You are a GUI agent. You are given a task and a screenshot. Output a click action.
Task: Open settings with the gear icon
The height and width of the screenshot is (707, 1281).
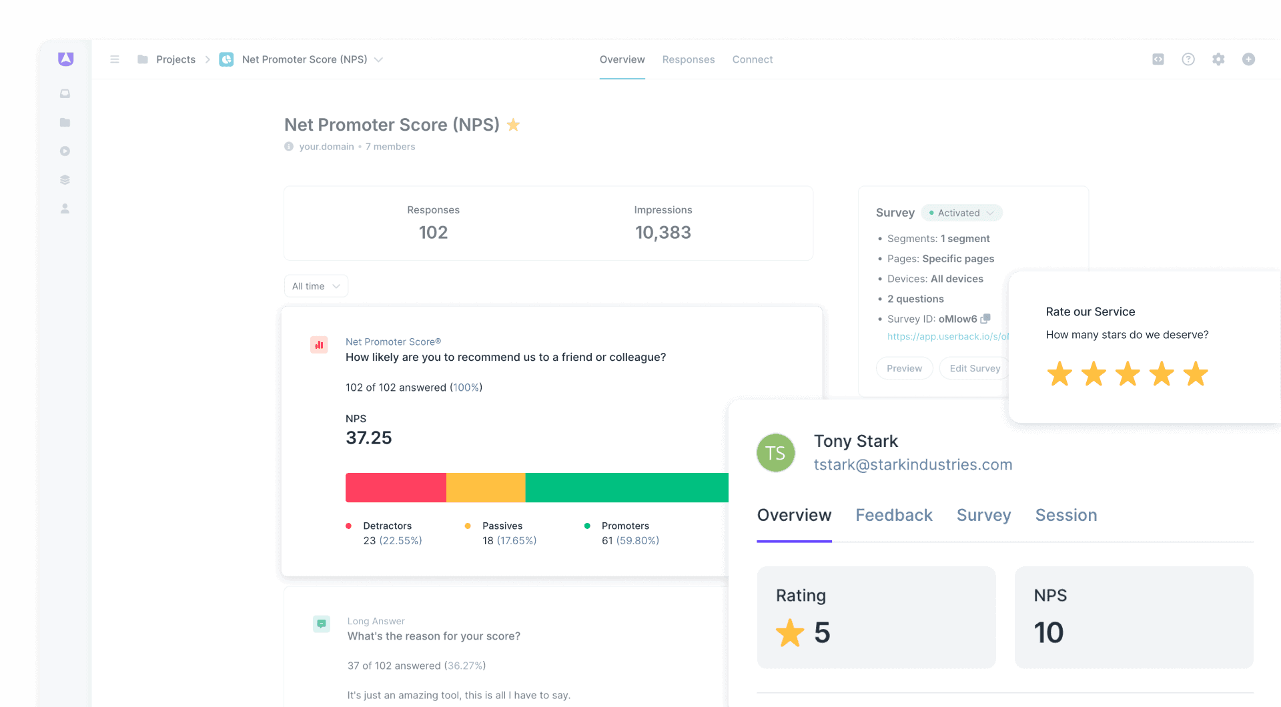pyautogui.click(x=1218, y=59)
